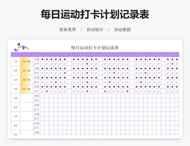This screenshot has width=190, height=146.
Task: Select the February check mark for day 31
Action: click(x=177, y=73)
